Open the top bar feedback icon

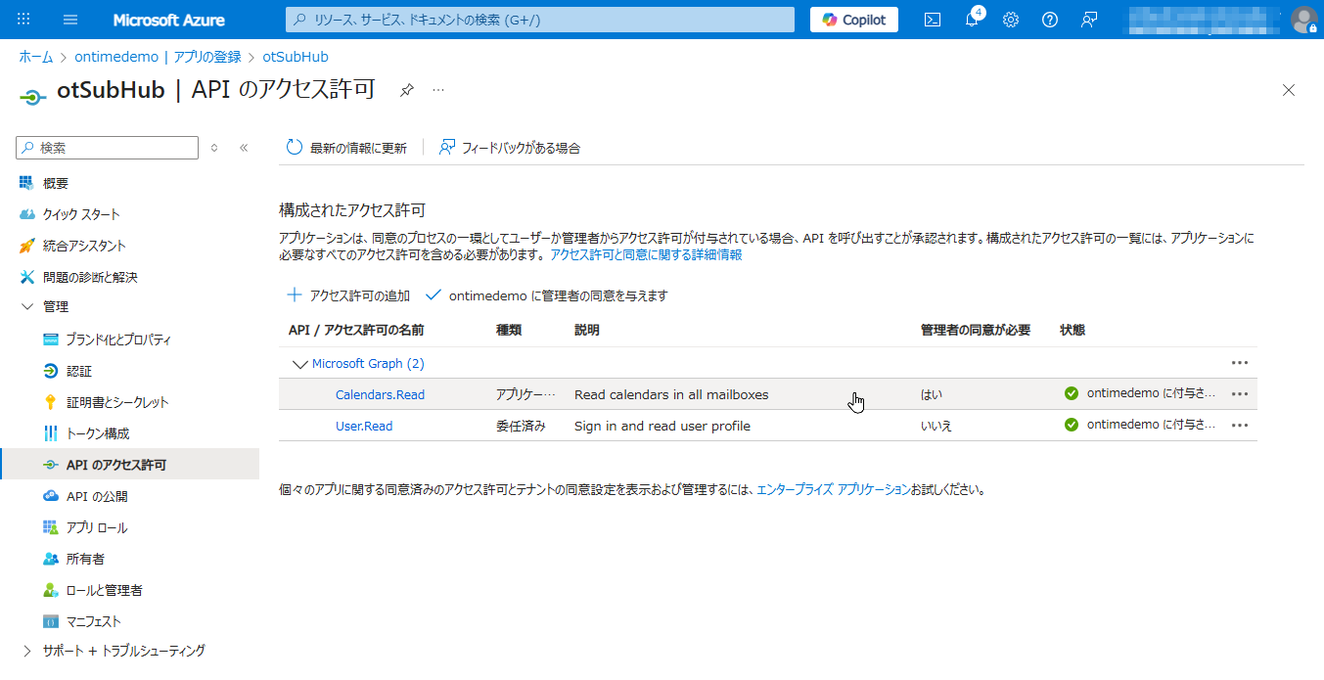tap(1089, 20)
